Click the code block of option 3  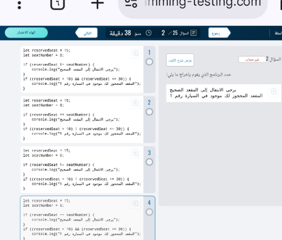point(82,170)
